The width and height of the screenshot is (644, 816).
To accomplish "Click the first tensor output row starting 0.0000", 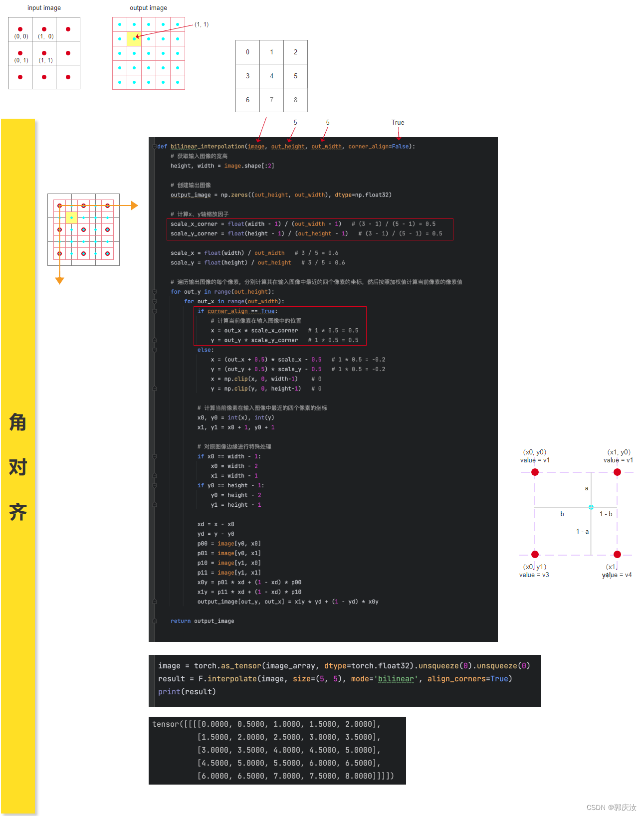I will tap(267, 724).
